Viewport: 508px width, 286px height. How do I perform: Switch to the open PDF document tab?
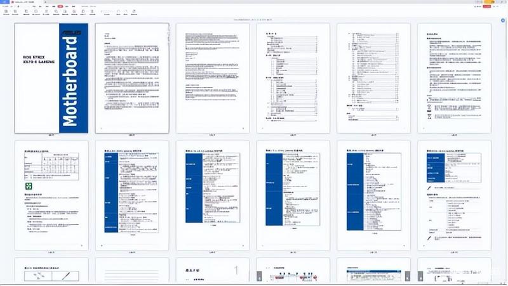[x=27, y=2]
